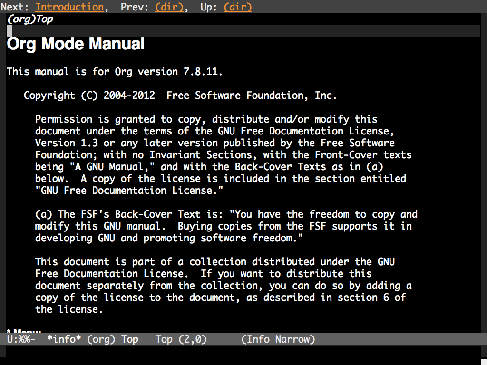Click the Org Mode Manual heading

click(76, 44)
